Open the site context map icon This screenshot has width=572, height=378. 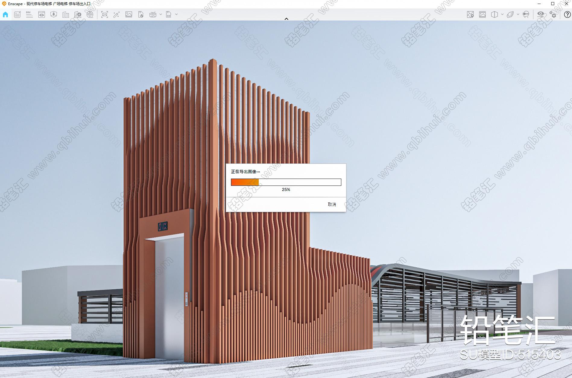click(x=54, y=14)
